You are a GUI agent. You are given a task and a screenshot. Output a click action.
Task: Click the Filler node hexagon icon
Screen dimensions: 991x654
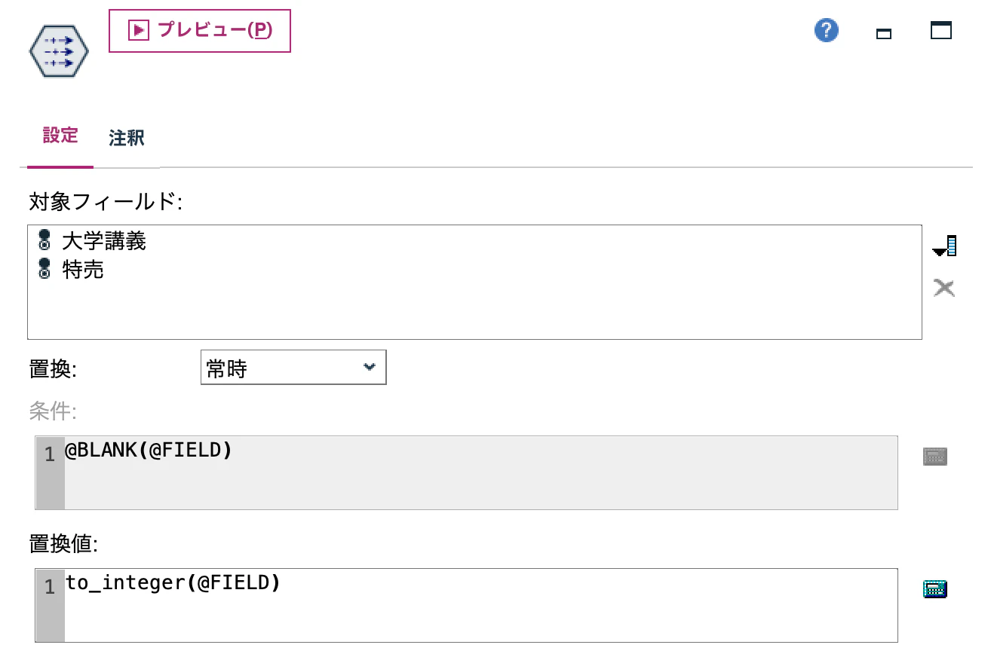(x=57, y=50)
